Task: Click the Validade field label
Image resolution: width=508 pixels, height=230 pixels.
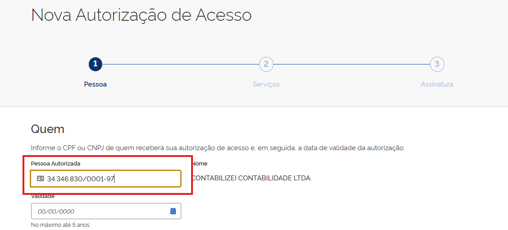Action: (x=43, y=196)
